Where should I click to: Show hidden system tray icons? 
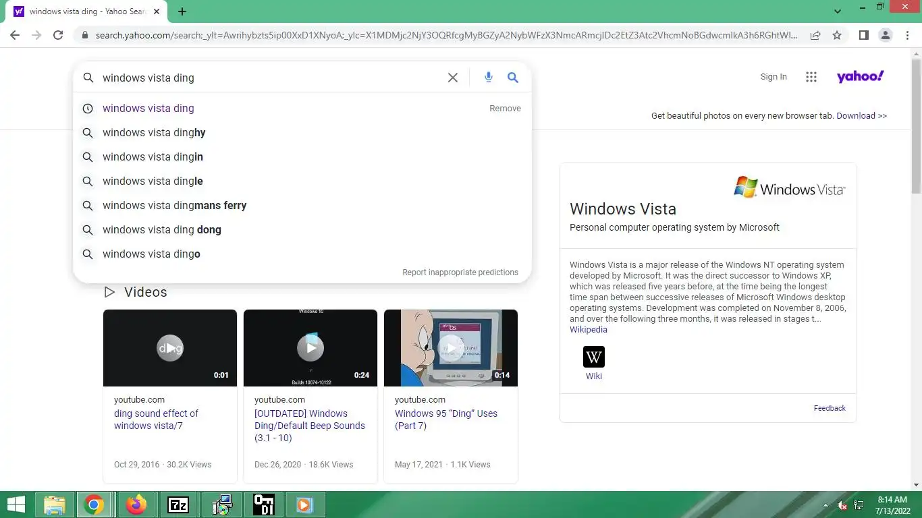pyautogui.click(x=825, y=505)
